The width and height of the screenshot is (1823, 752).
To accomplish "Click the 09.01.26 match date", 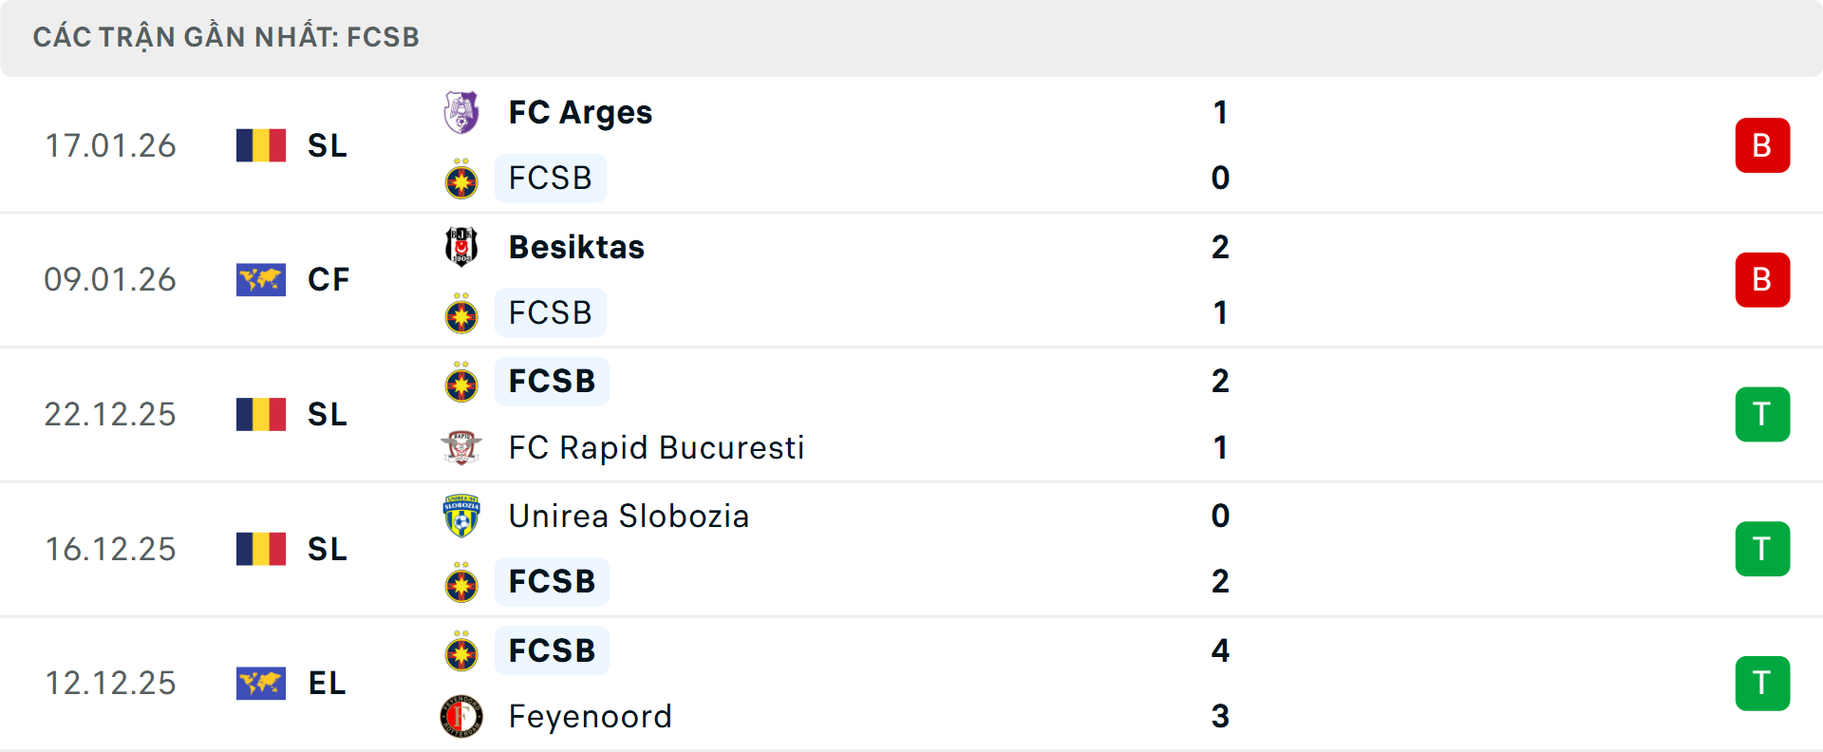I will click(x=110, y=280).
